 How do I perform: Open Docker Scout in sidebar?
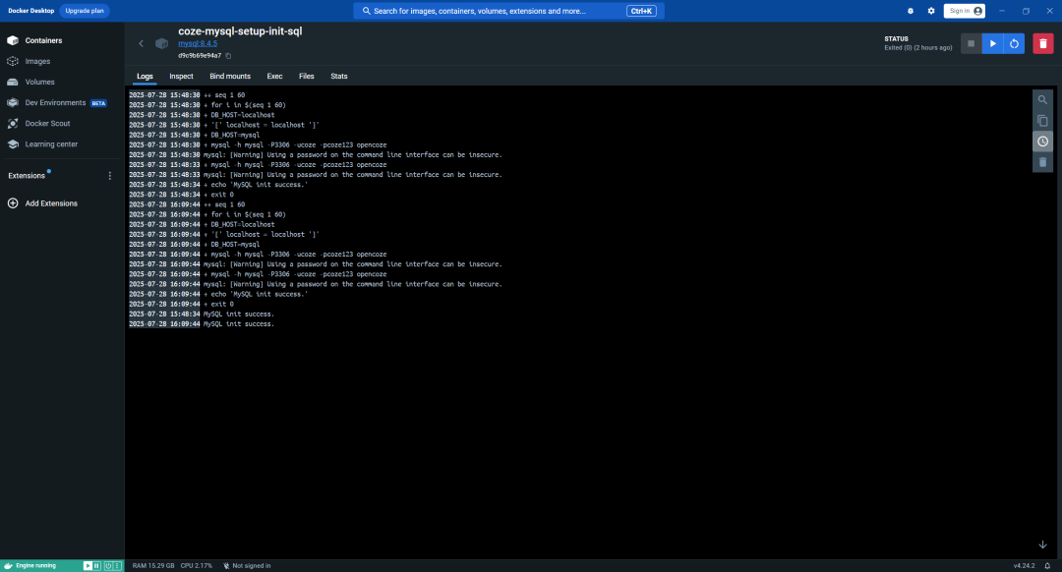tap(47, 124)
